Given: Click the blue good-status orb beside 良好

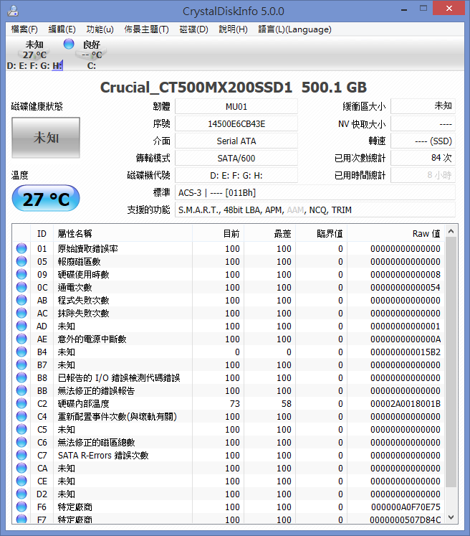Looking at the screenshot, I should (x=69, y=44).
